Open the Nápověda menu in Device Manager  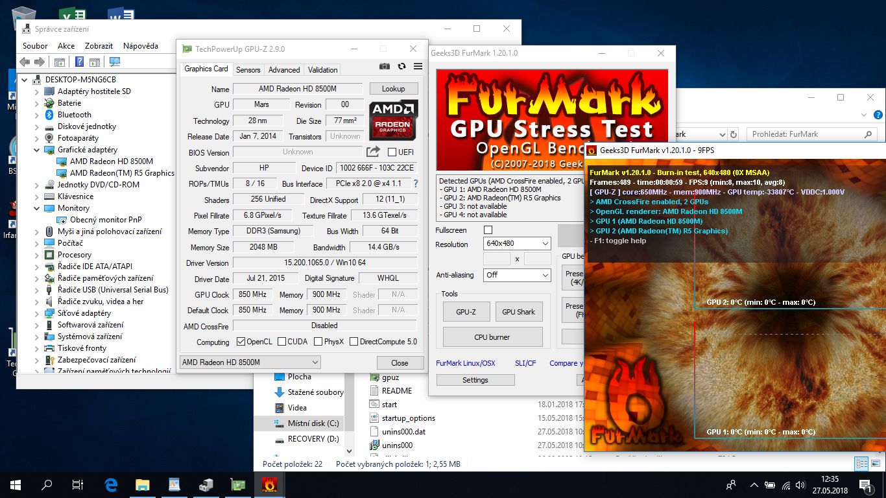(141, 46)
